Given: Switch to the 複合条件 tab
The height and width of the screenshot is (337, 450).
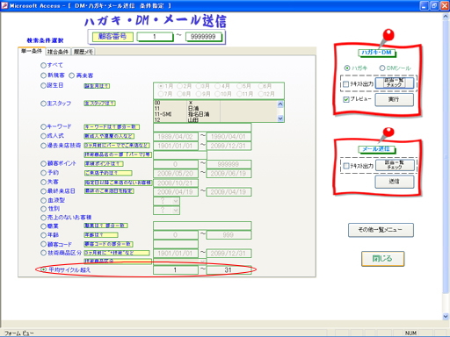Looking at the screenshot, I should (58, 52).
